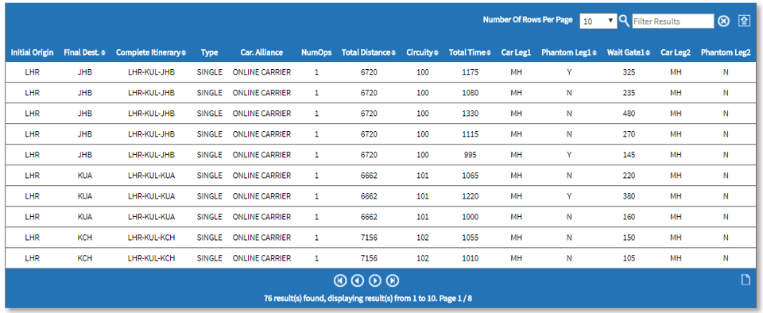Sort by Circuity column header
Screen dimensions: 763x313
tap(422, 52)
